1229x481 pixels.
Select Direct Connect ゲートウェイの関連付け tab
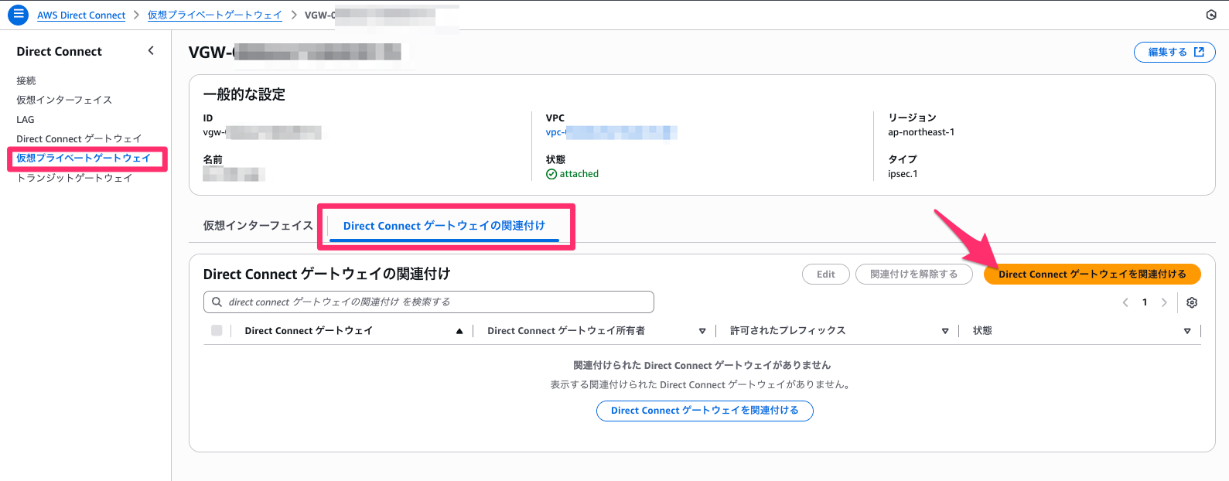point(444,226)
